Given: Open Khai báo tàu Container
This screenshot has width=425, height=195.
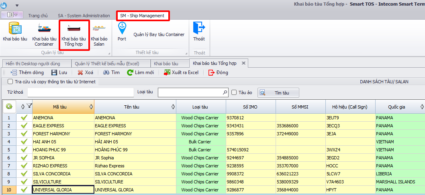Looking at the screenshot, I should 44,34.
